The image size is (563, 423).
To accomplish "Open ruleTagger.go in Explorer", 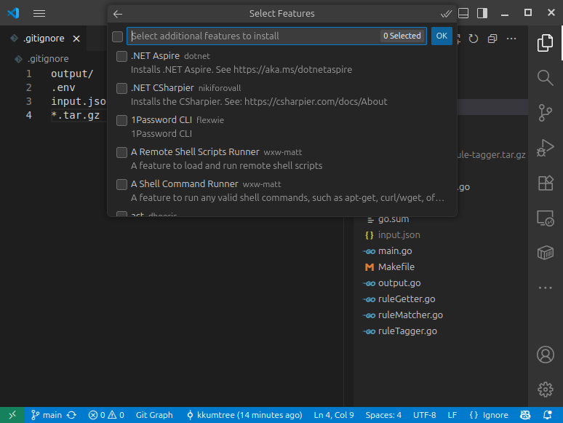I will [x=407, y=331].
